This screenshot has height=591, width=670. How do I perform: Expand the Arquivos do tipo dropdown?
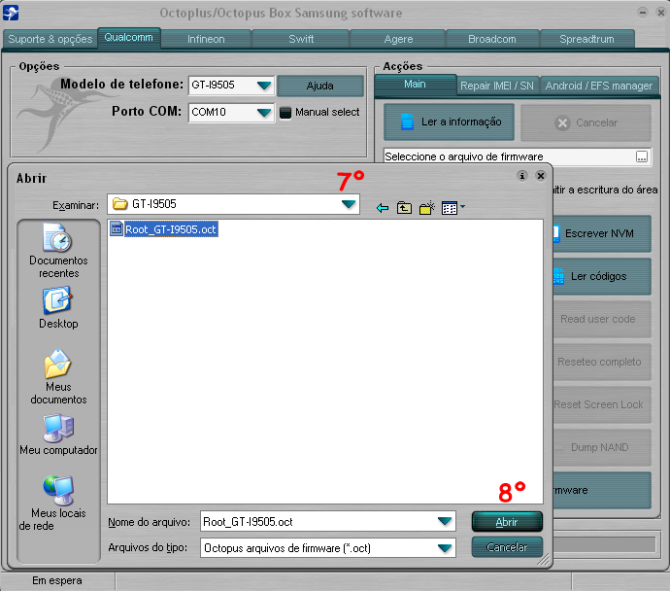coord(445,548)
